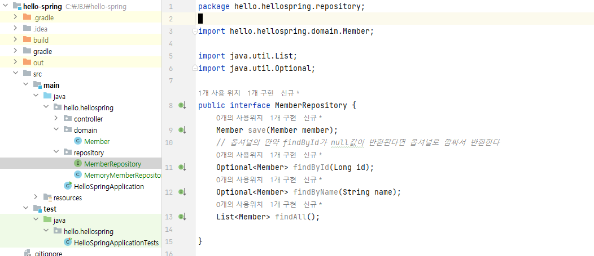The image size is (594, 256).
Task: Select the main hello.hellospring package
Action: click(88, 108)
